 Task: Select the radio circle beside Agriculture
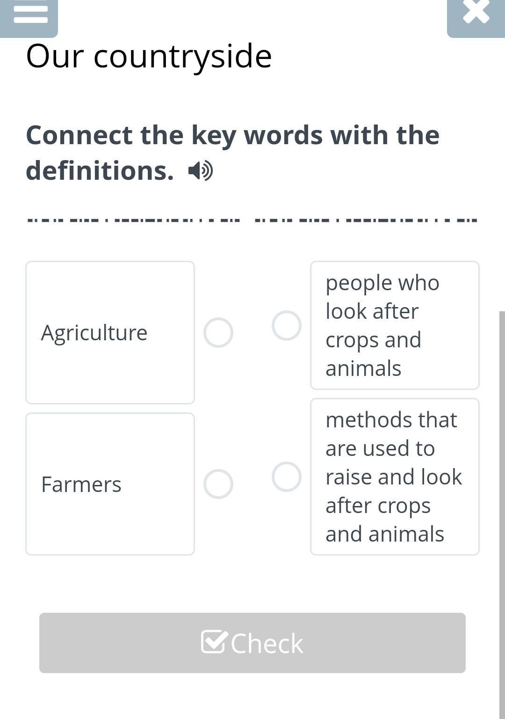[x=218, y=333]
